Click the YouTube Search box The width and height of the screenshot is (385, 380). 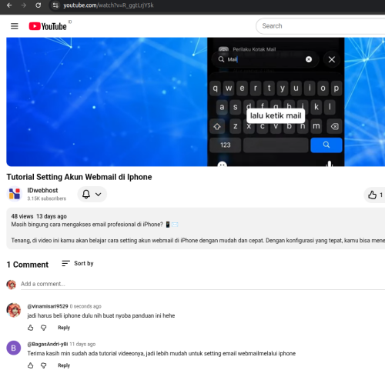tap(321, 26)
